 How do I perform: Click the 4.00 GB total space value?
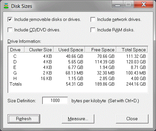pos(138,78)
